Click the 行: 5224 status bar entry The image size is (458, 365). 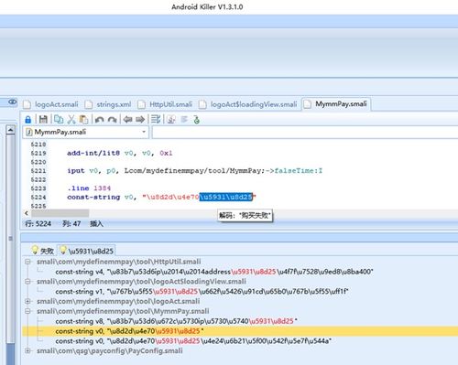pos(38,224)
